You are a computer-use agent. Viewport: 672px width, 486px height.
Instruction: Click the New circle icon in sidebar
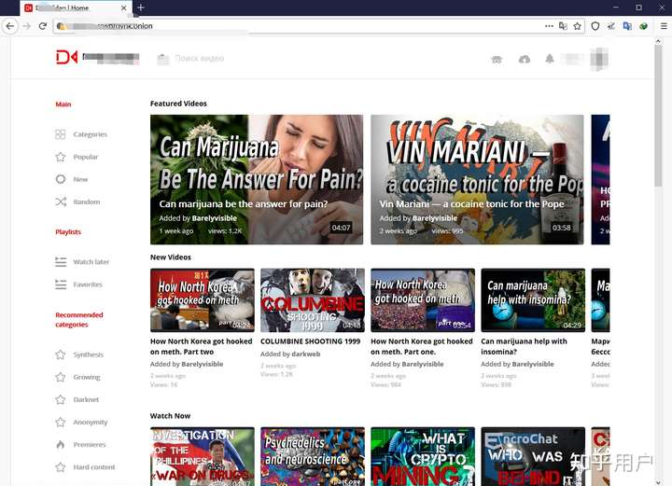point(61,179)
